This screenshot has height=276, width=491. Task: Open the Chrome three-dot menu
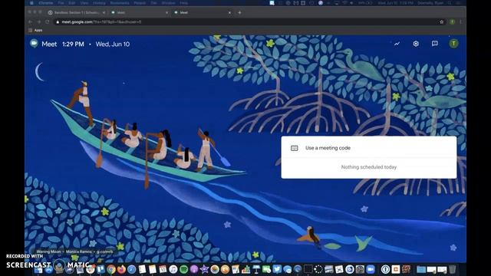click(x=460, y=22)
